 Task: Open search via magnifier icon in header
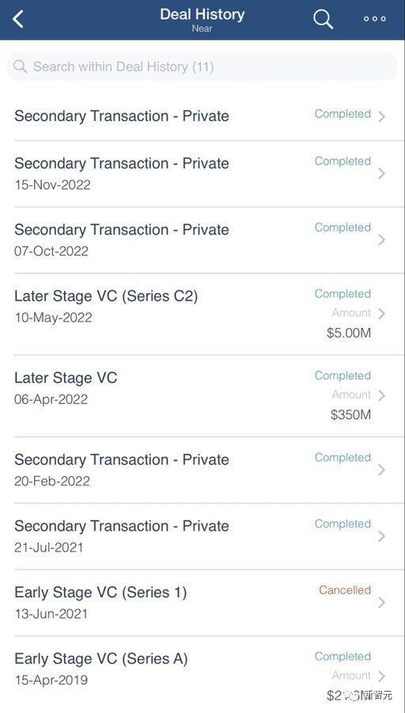tap(323, 19)
